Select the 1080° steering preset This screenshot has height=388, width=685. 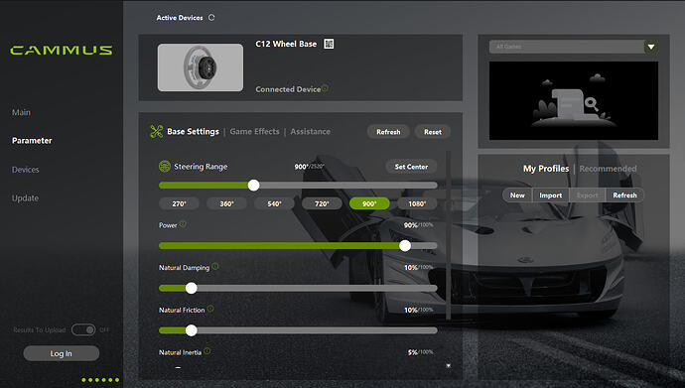pyautogui.click(x=417, y=203)
